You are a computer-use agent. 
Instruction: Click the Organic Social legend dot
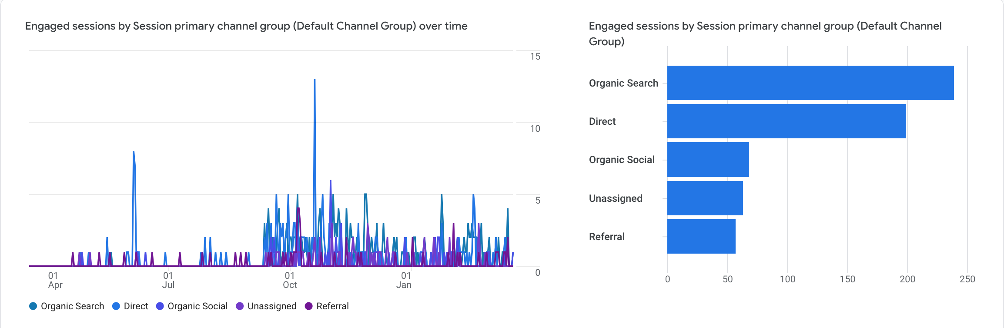[160, 306]
